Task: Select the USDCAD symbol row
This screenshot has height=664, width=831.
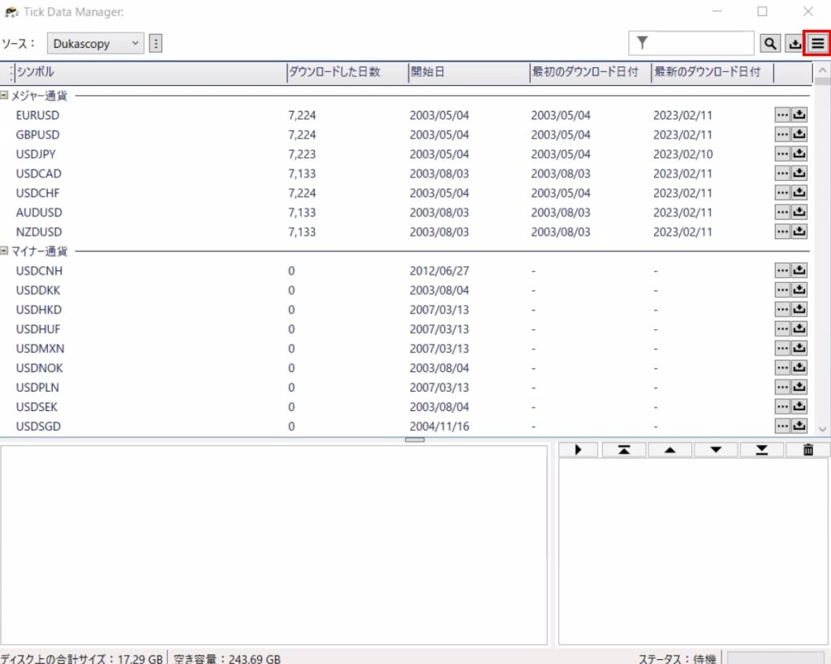Action: [x=406, y=173]
